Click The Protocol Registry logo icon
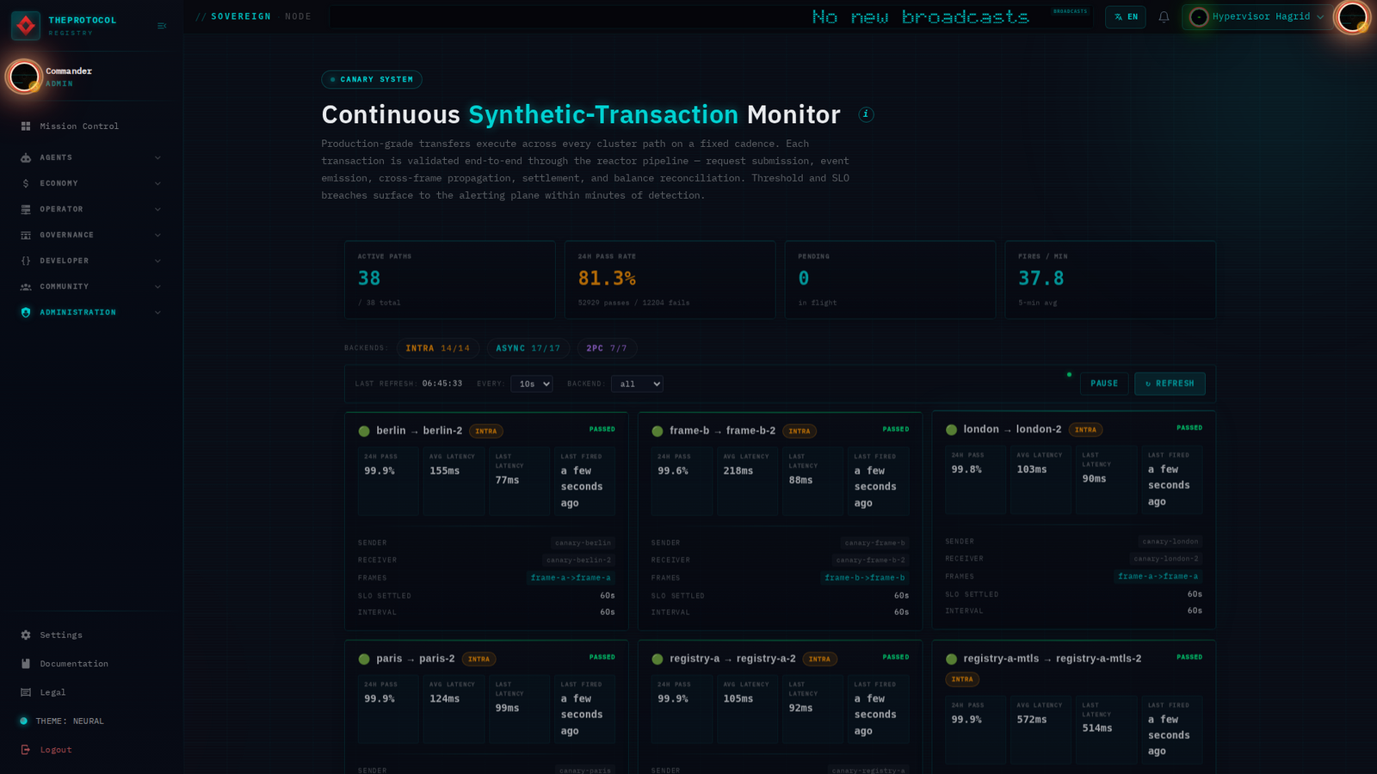Viewport: 1377px width, 774px height. 26,26
